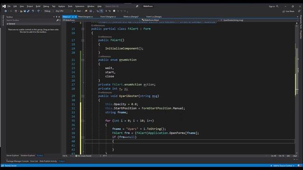The width and height of the screenshot is (303, 170).
Task: Click the split editor icon above scrollbar
Action: [x=297, y=23]
